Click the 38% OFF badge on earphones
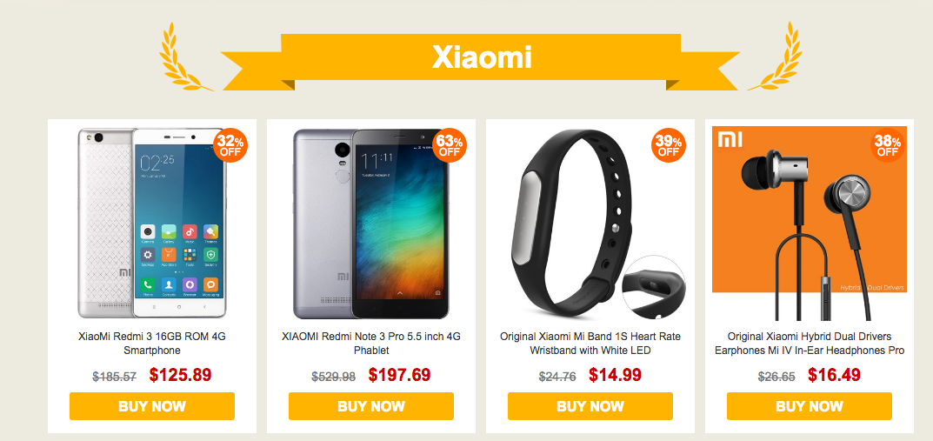This screenshot has height=441, width=933. point(888,144)
